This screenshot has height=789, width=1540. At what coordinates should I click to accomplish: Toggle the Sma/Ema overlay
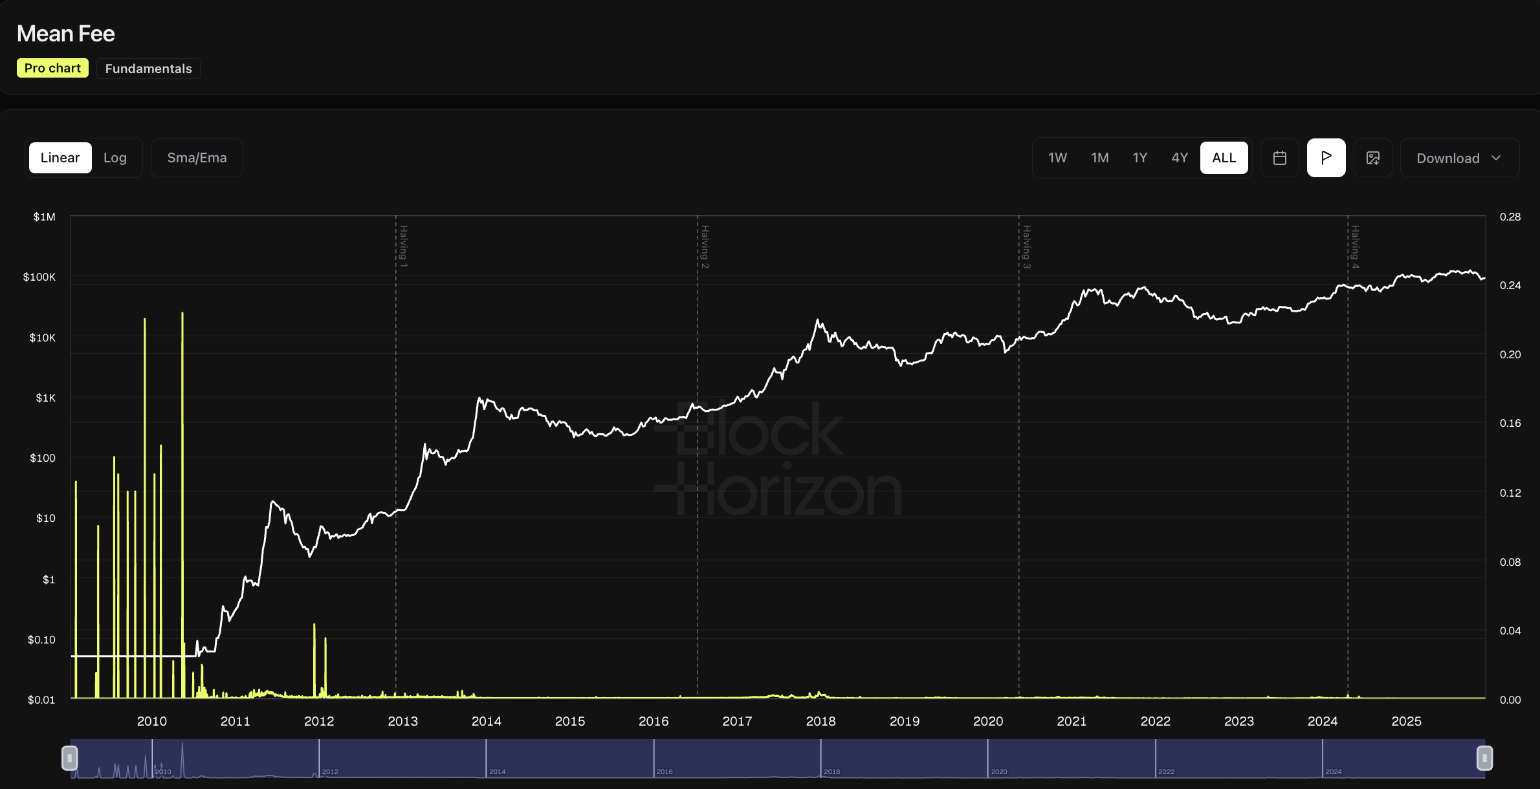(197, 158)
